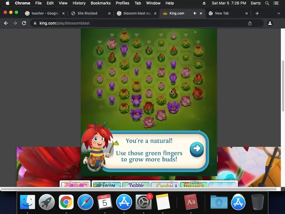Viewport: 285px width, 214px height.
Task: Click the Dartz user name in menu bar
Action: (x=256, y=3)
